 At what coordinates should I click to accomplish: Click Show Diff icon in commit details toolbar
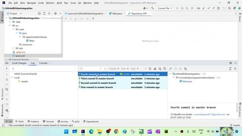pyautogui.click(x=171, y=69)
